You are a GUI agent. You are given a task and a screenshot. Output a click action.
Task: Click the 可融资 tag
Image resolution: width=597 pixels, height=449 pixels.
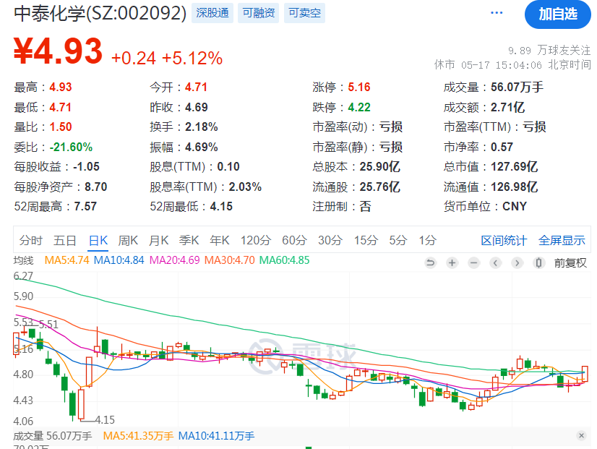(x=258, y=13)
